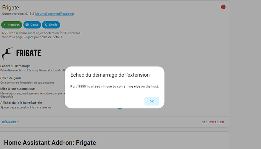This screenshot has height=149, width=261.
Task: Open the Journal des modifications changelog link
Action: click(x=54, y=14)
